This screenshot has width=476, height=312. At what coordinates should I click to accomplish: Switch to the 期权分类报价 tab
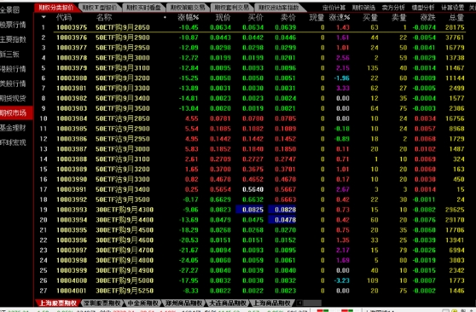pyautogui.click(x=56, y=8)
